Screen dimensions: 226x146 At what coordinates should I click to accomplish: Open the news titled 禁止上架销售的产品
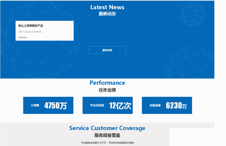coord(31,26)
